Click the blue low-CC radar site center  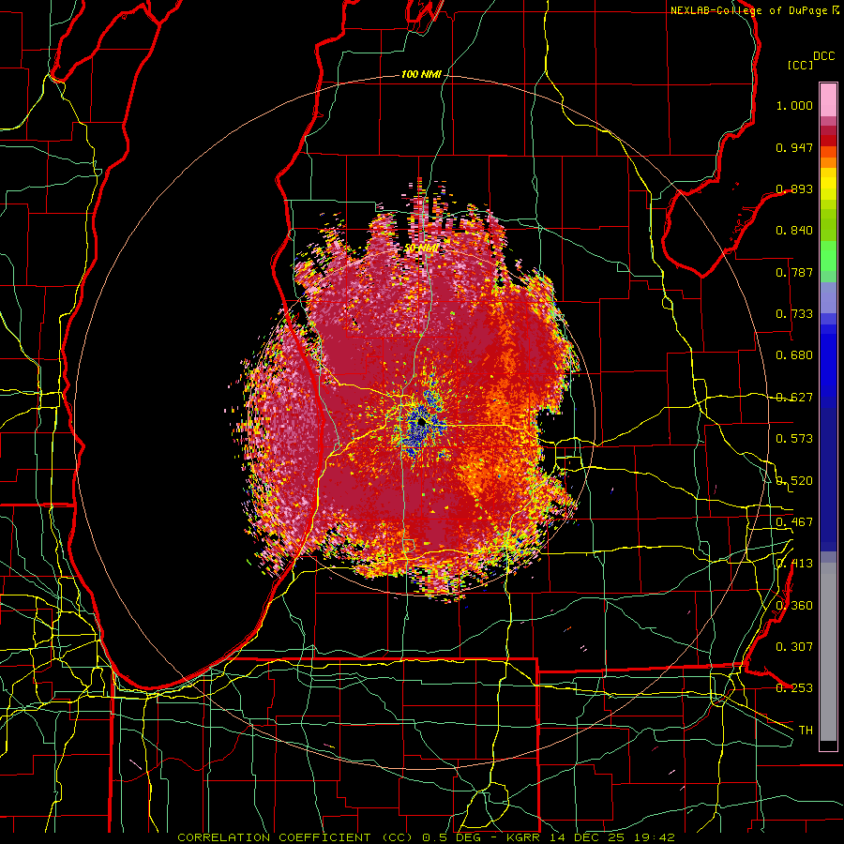pyautogui.click(x=421, y=424)
